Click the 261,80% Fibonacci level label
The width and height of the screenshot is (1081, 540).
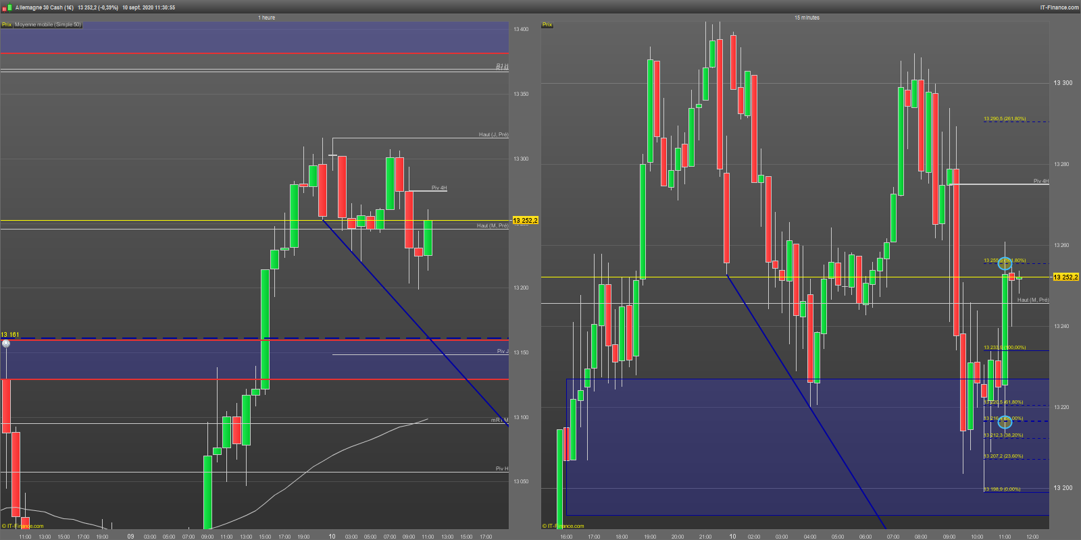1005,119
